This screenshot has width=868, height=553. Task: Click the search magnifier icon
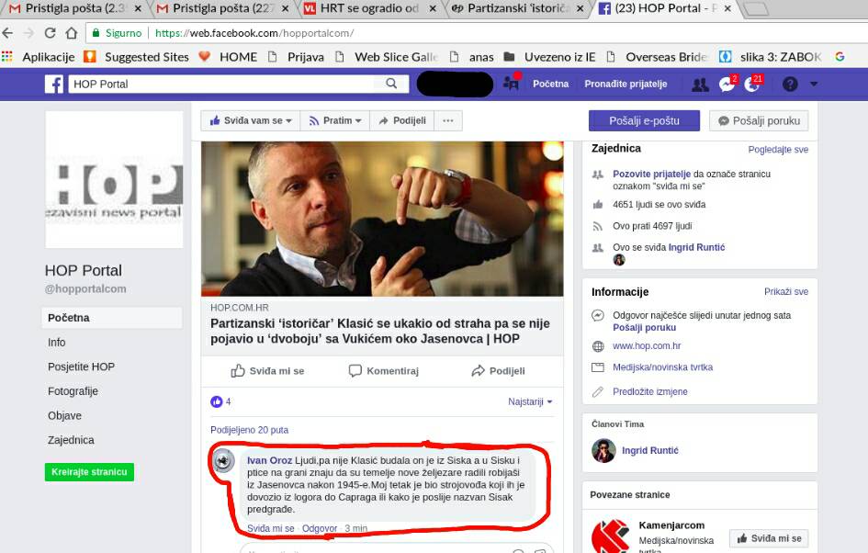point(391,84)
